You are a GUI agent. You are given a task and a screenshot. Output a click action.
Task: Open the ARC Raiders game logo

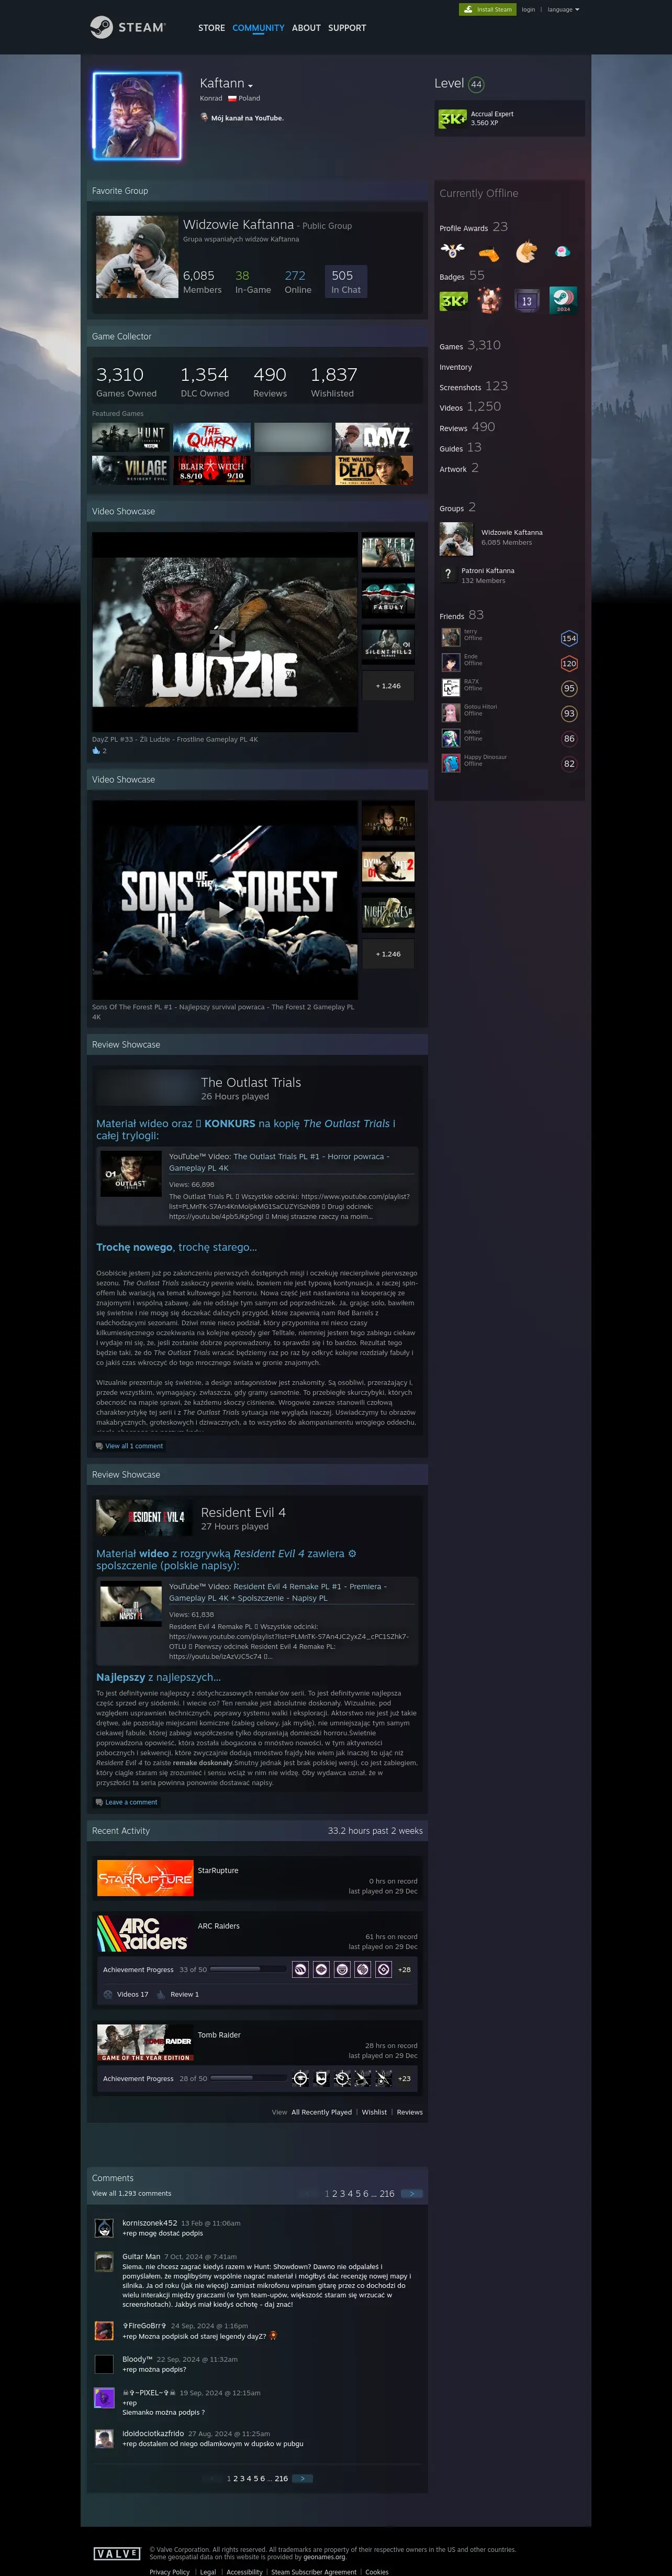pos(145,1933)
